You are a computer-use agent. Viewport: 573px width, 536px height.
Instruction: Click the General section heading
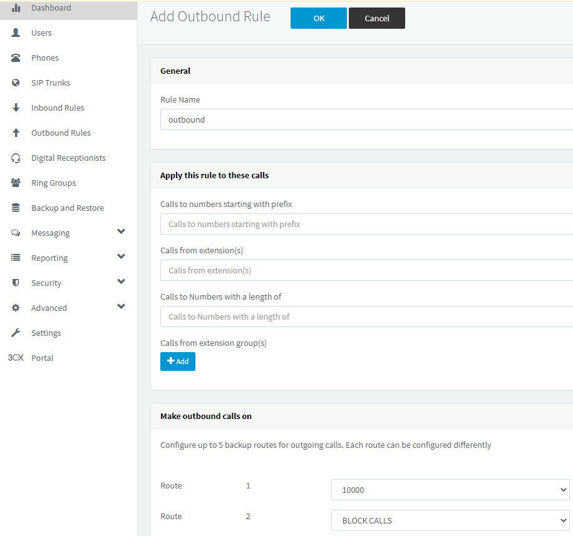click(175, 71)
